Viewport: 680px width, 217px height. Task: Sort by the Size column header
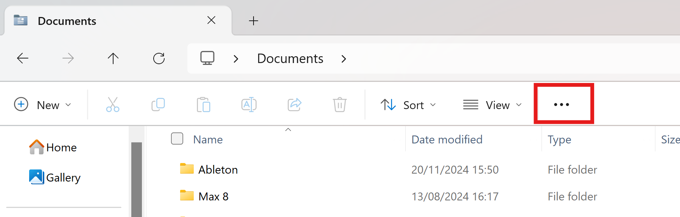coord(670,140)
